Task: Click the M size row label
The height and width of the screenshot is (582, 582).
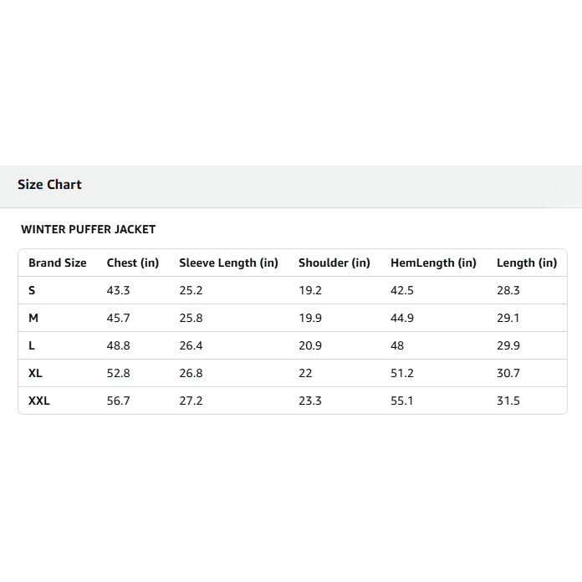Action: [x=33, y=318]
